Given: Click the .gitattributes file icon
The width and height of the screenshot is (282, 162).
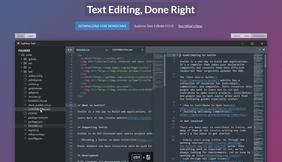Looking at the screenshot, I should (25, 88).
